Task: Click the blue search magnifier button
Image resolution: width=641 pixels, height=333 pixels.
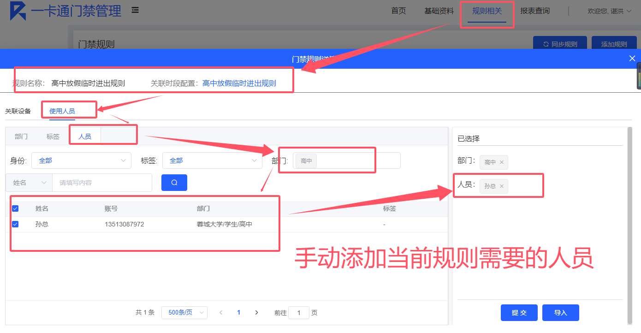Action: pyautogui.click(x=174, y=183)
